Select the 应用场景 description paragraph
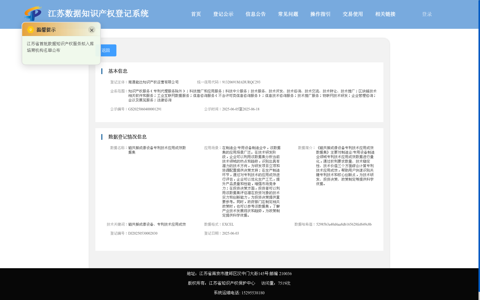Screen dimensions: 480x300 click(251, 181)
